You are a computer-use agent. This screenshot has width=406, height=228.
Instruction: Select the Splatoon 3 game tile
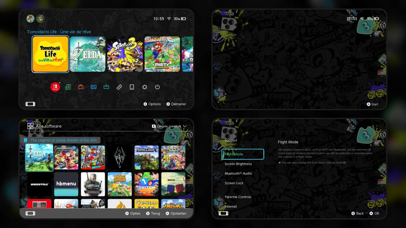tap(125, 54)
